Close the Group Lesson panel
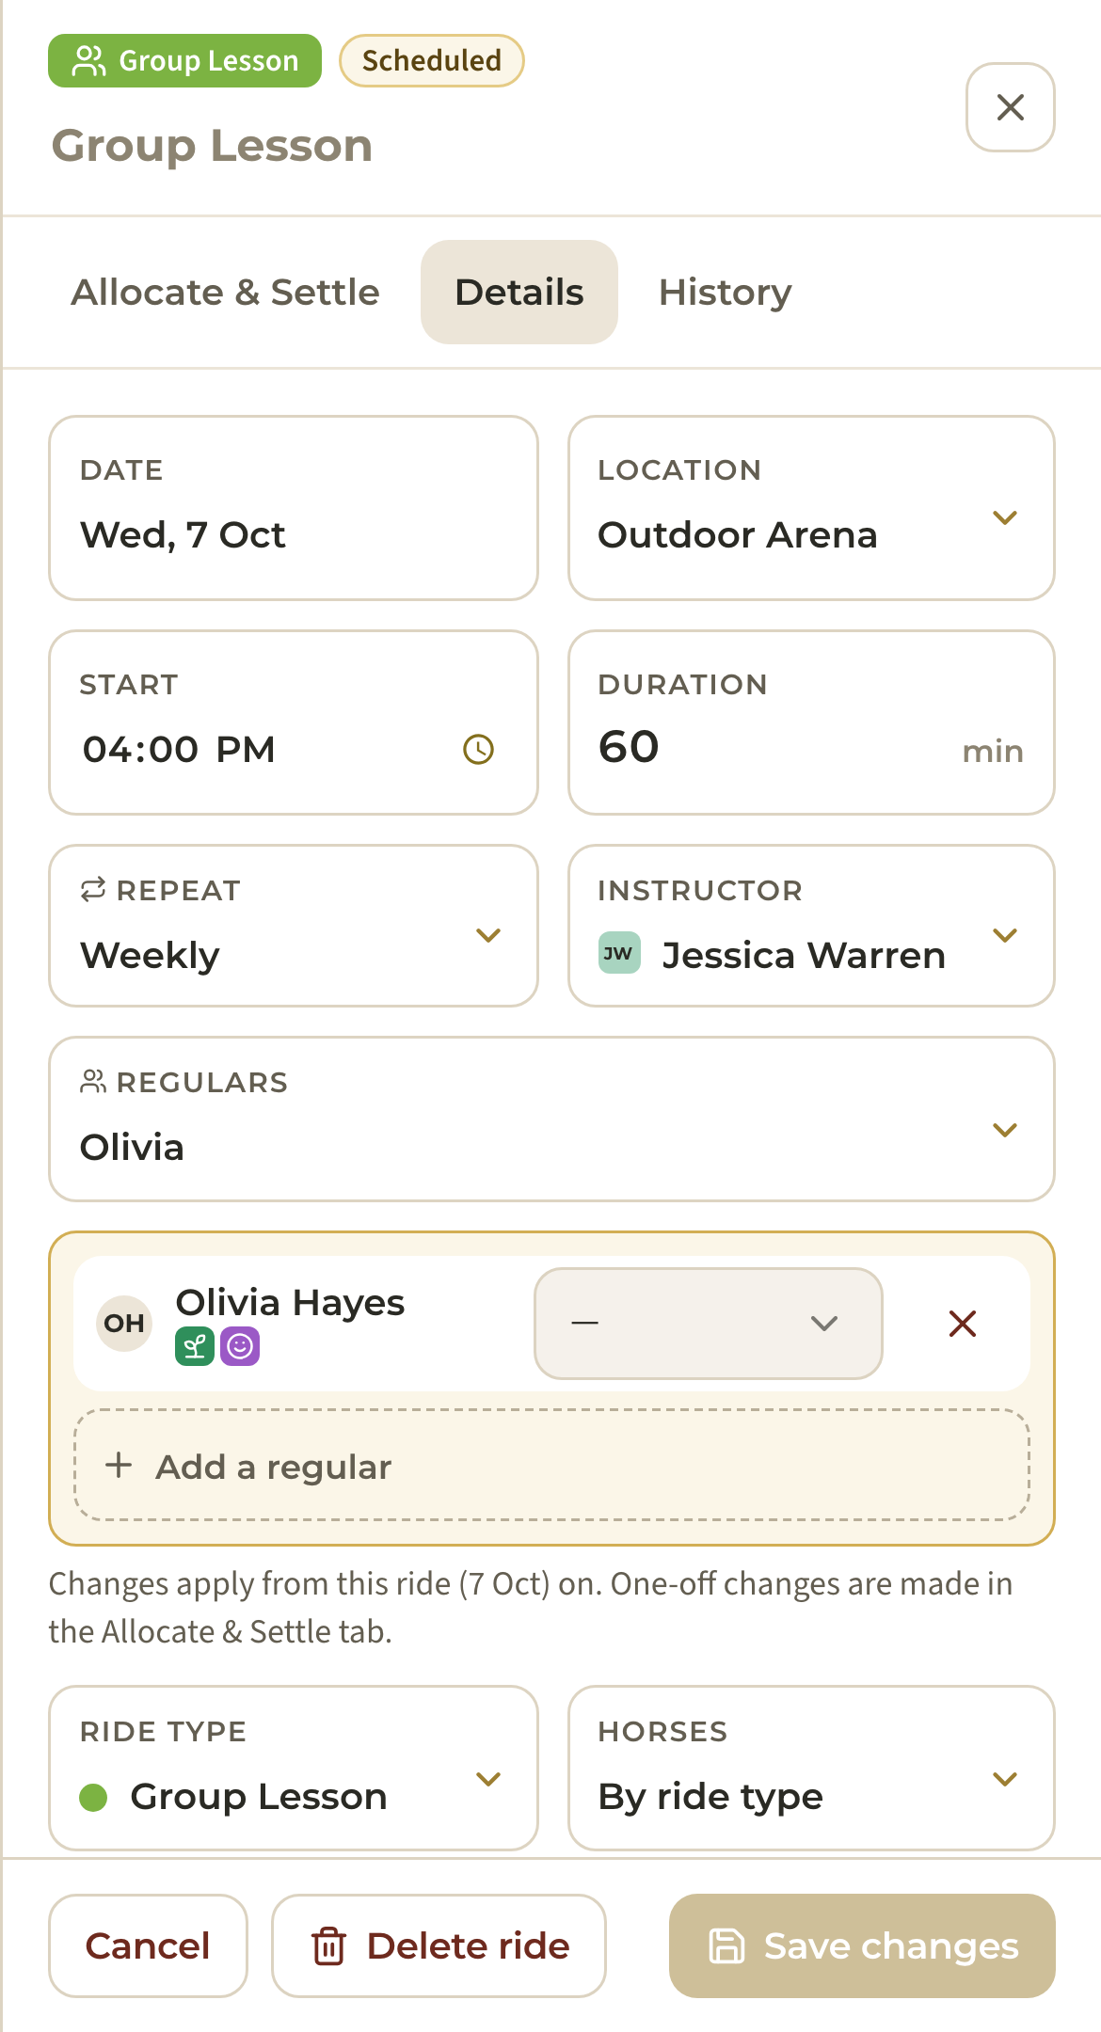Viewport: 1101px width, 2032px height. [1011, 107]
